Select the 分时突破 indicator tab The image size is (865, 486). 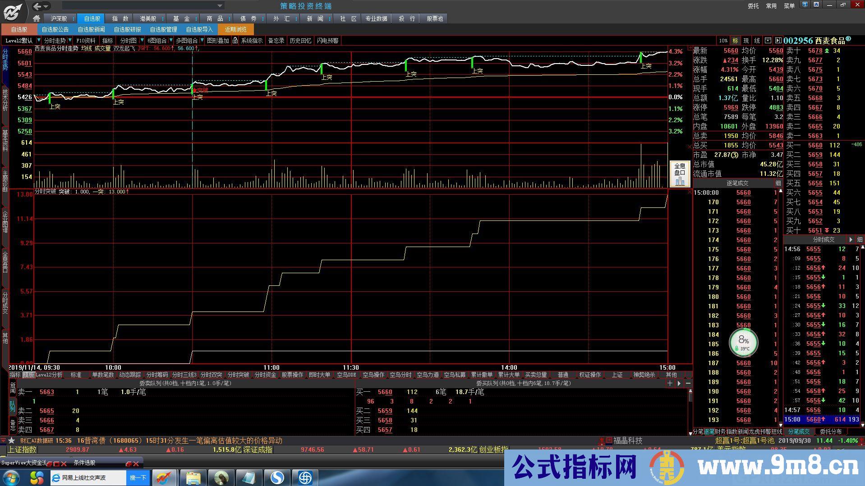coord(238,375)
